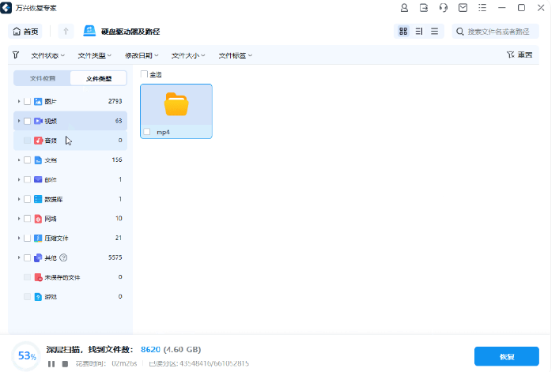Screen dimensions: 559x372
Task: Stop the deep scan
Action: pyautogui.click(x=65, y=364)
